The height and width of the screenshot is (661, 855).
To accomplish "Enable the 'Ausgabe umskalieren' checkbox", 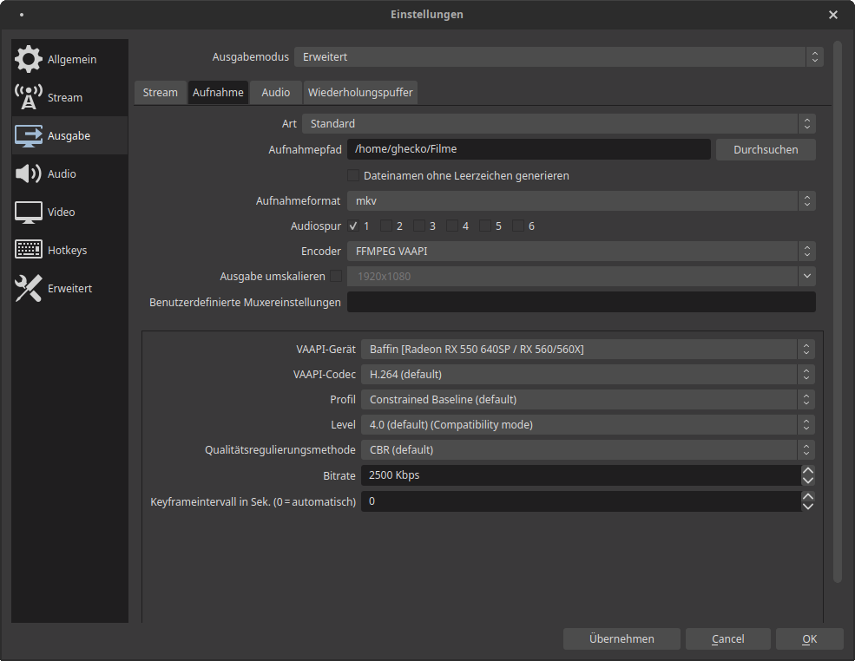I will (x=337, y=276).
